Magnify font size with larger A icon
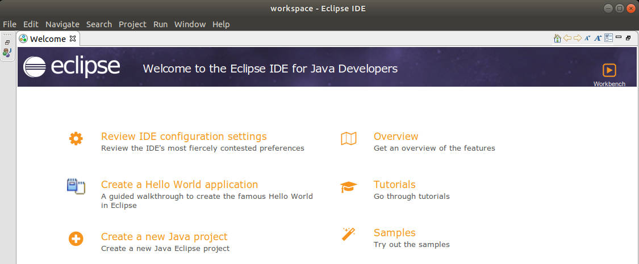This screenshot has height=264, width=639. pyautogui.click(x=598, y=38)
